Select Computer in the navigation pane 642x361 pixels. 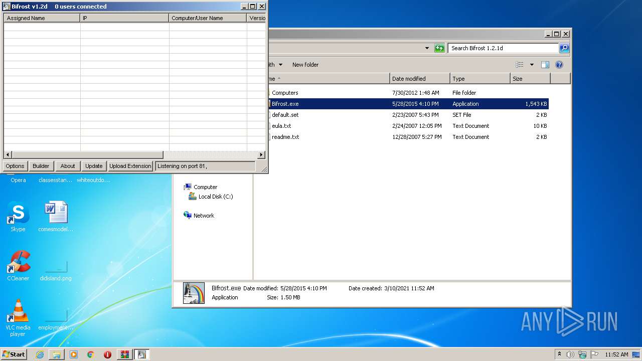[201, 187]
